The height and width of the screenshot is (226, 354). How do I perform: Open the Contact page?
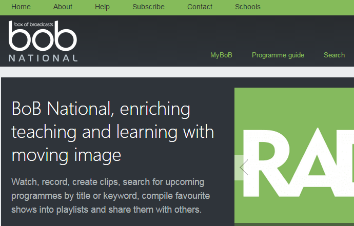pyautogui.click(x=200, y=7)
